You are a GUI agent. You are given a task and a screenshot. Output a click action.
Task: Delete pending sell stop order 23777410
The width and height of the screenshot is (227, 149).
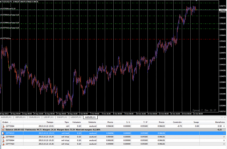tap(224, 144)
